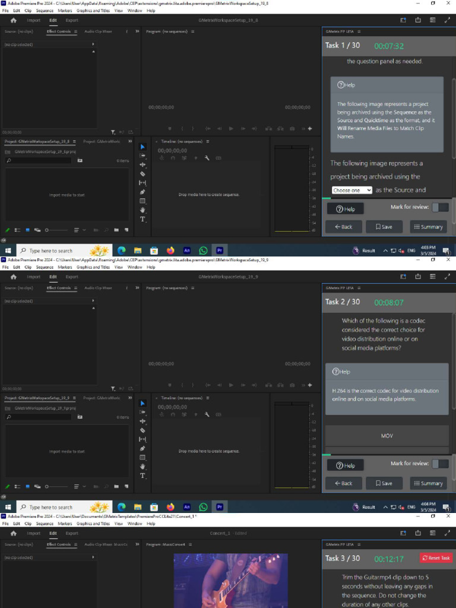
Task: Expand overflow panels chevron beside Audio Clip Mixer in Task 3
Action: (x=137, y=544)
